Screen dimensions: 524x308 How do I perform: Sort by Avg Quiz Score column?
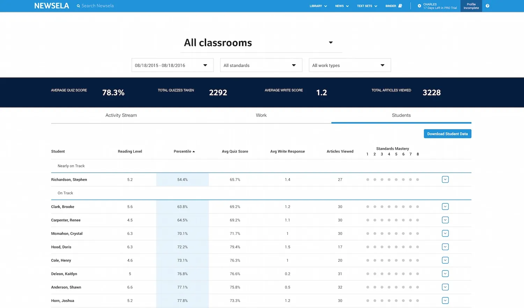click(235, 152)
